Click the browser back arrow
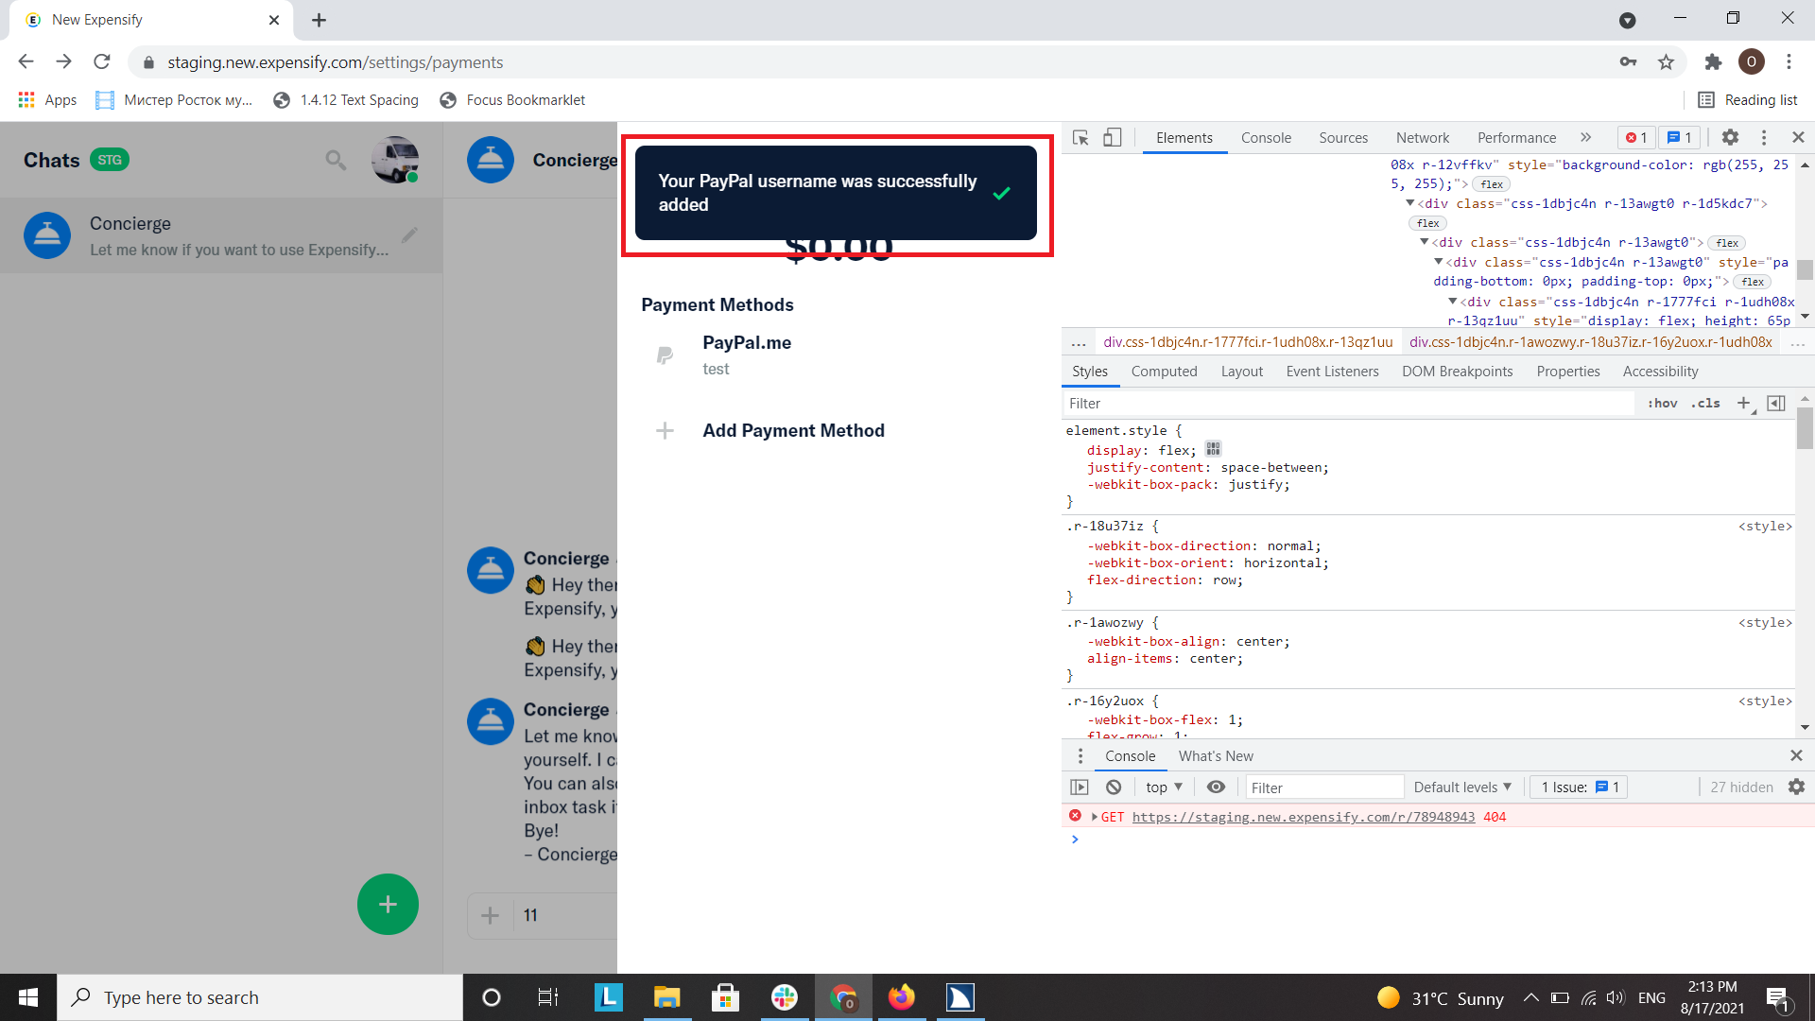The width and height of the screenshot is (1815, 1021). tap(26, 62)
